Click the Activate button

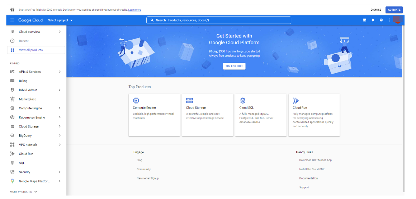click(x=394, y=10)
